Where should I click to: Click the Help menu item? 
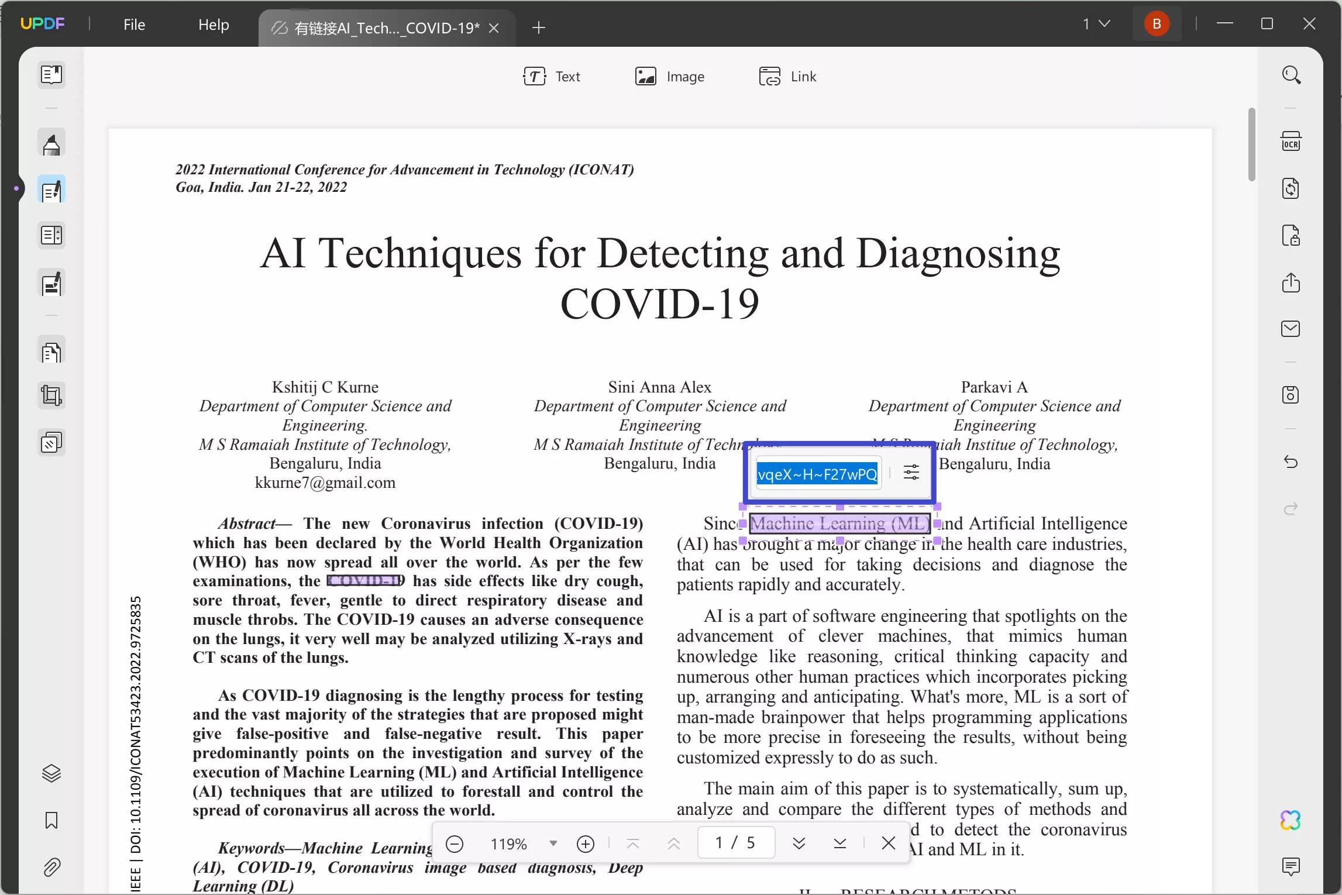pyautogui.click(x=213, y=24)
